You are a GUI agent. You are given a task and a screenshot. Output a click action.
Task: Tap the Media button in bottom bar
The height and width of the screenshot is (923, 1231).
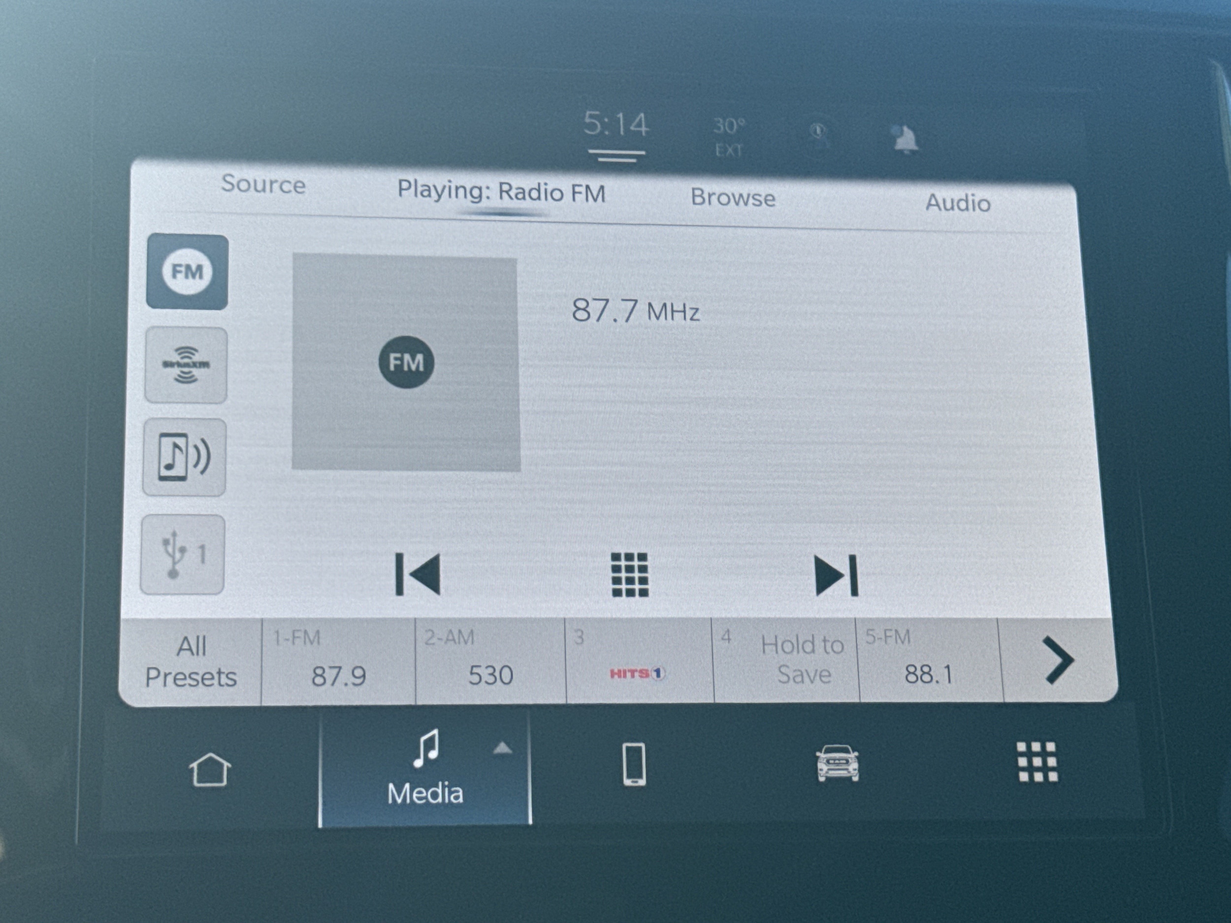coord(425,769)
